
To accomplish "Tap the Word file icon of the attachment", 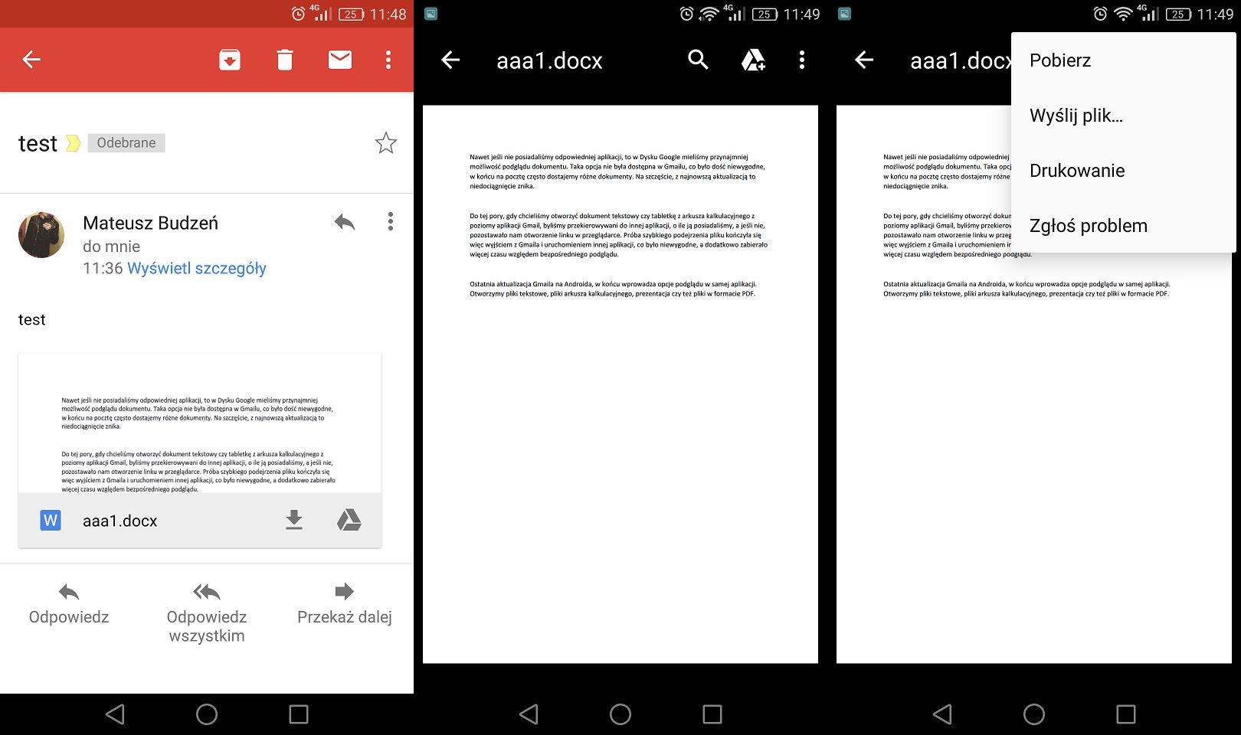I will (x=51, y=521).
